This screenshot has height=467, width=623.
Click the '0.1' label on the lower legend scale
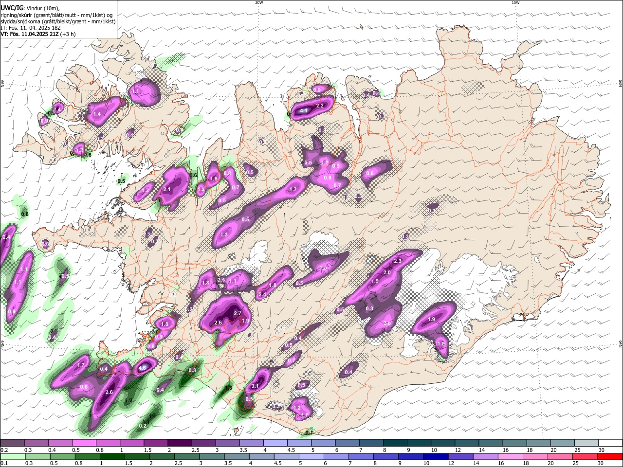[x=4, y=463]
